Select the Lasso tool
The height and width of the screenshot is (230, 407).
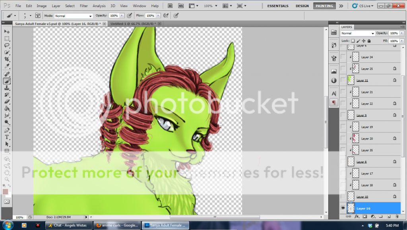[7, 45]
